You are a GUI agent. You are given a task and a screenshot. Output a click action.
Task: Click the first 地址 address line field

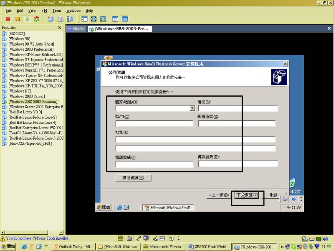pyautogui.click(x=195, y=139)
